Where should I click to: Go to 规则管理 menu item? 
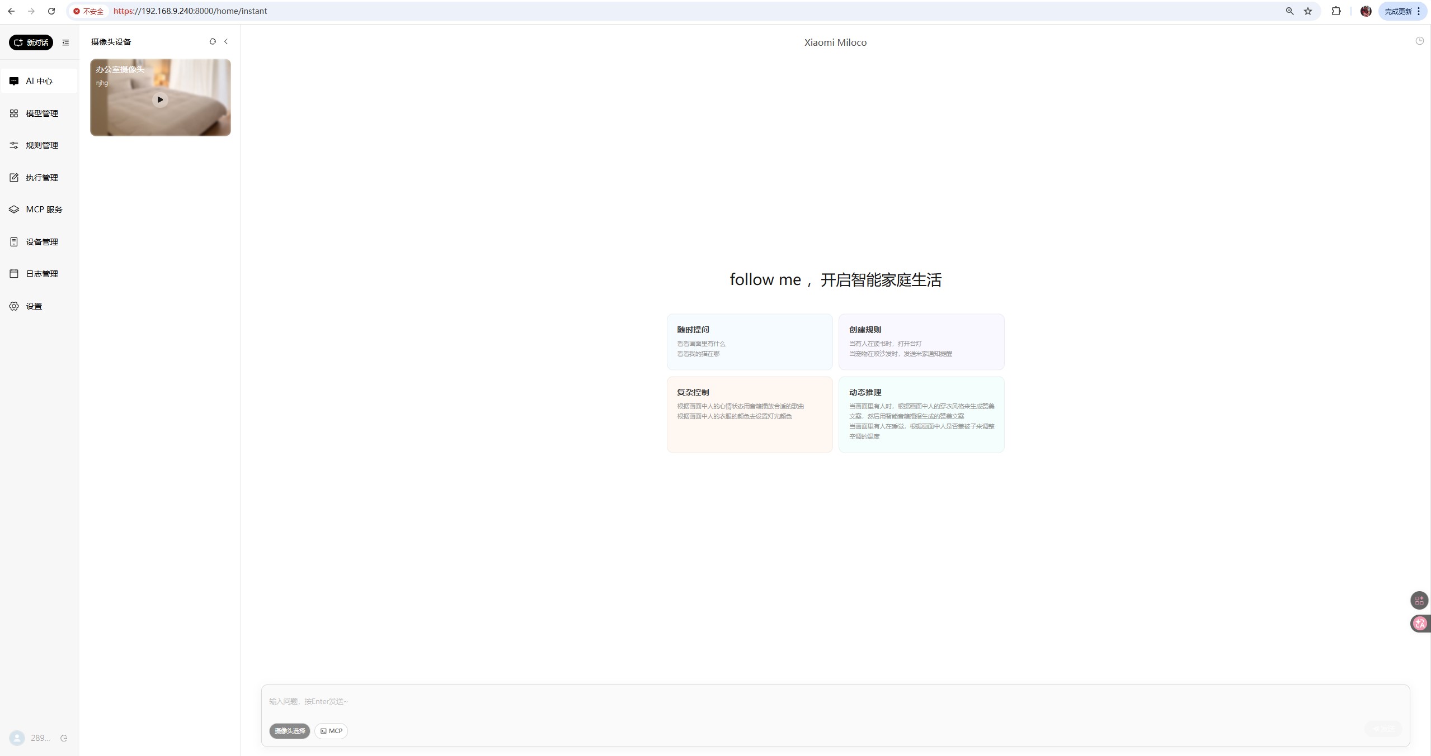click(x=41, y=145)
